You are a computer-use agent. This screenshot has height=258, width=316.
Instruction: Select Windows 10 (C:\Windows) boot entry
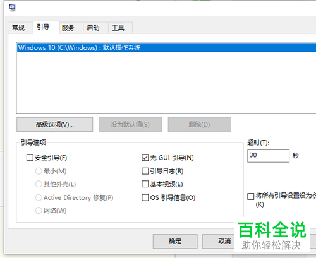[166, 47]
